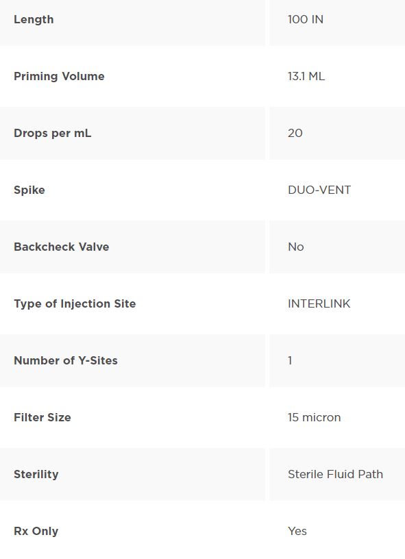Image resolution: width=405 pixels, height=559 pixels.
Task: Click the Backcheck Valve label
Action: pyautogui.click(x=61, y=247)
